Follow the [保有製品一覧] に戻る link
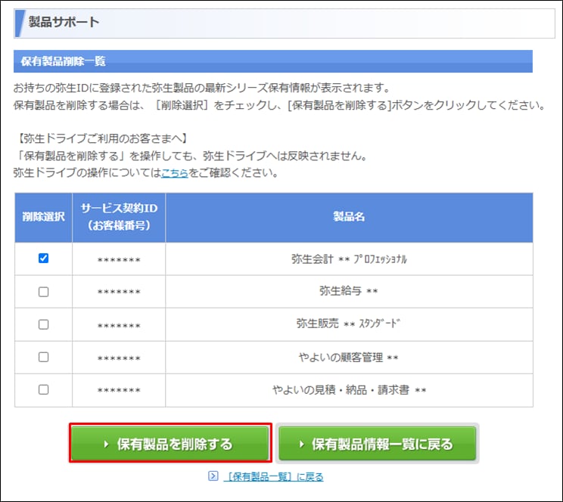563x502 pixels. [x=275, y=476]
